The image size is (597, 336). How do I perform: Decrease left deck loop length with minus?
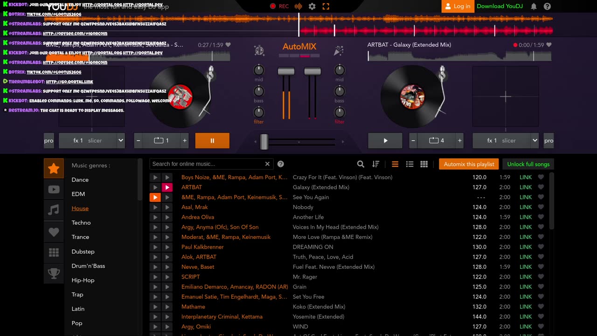pos(138,140)
